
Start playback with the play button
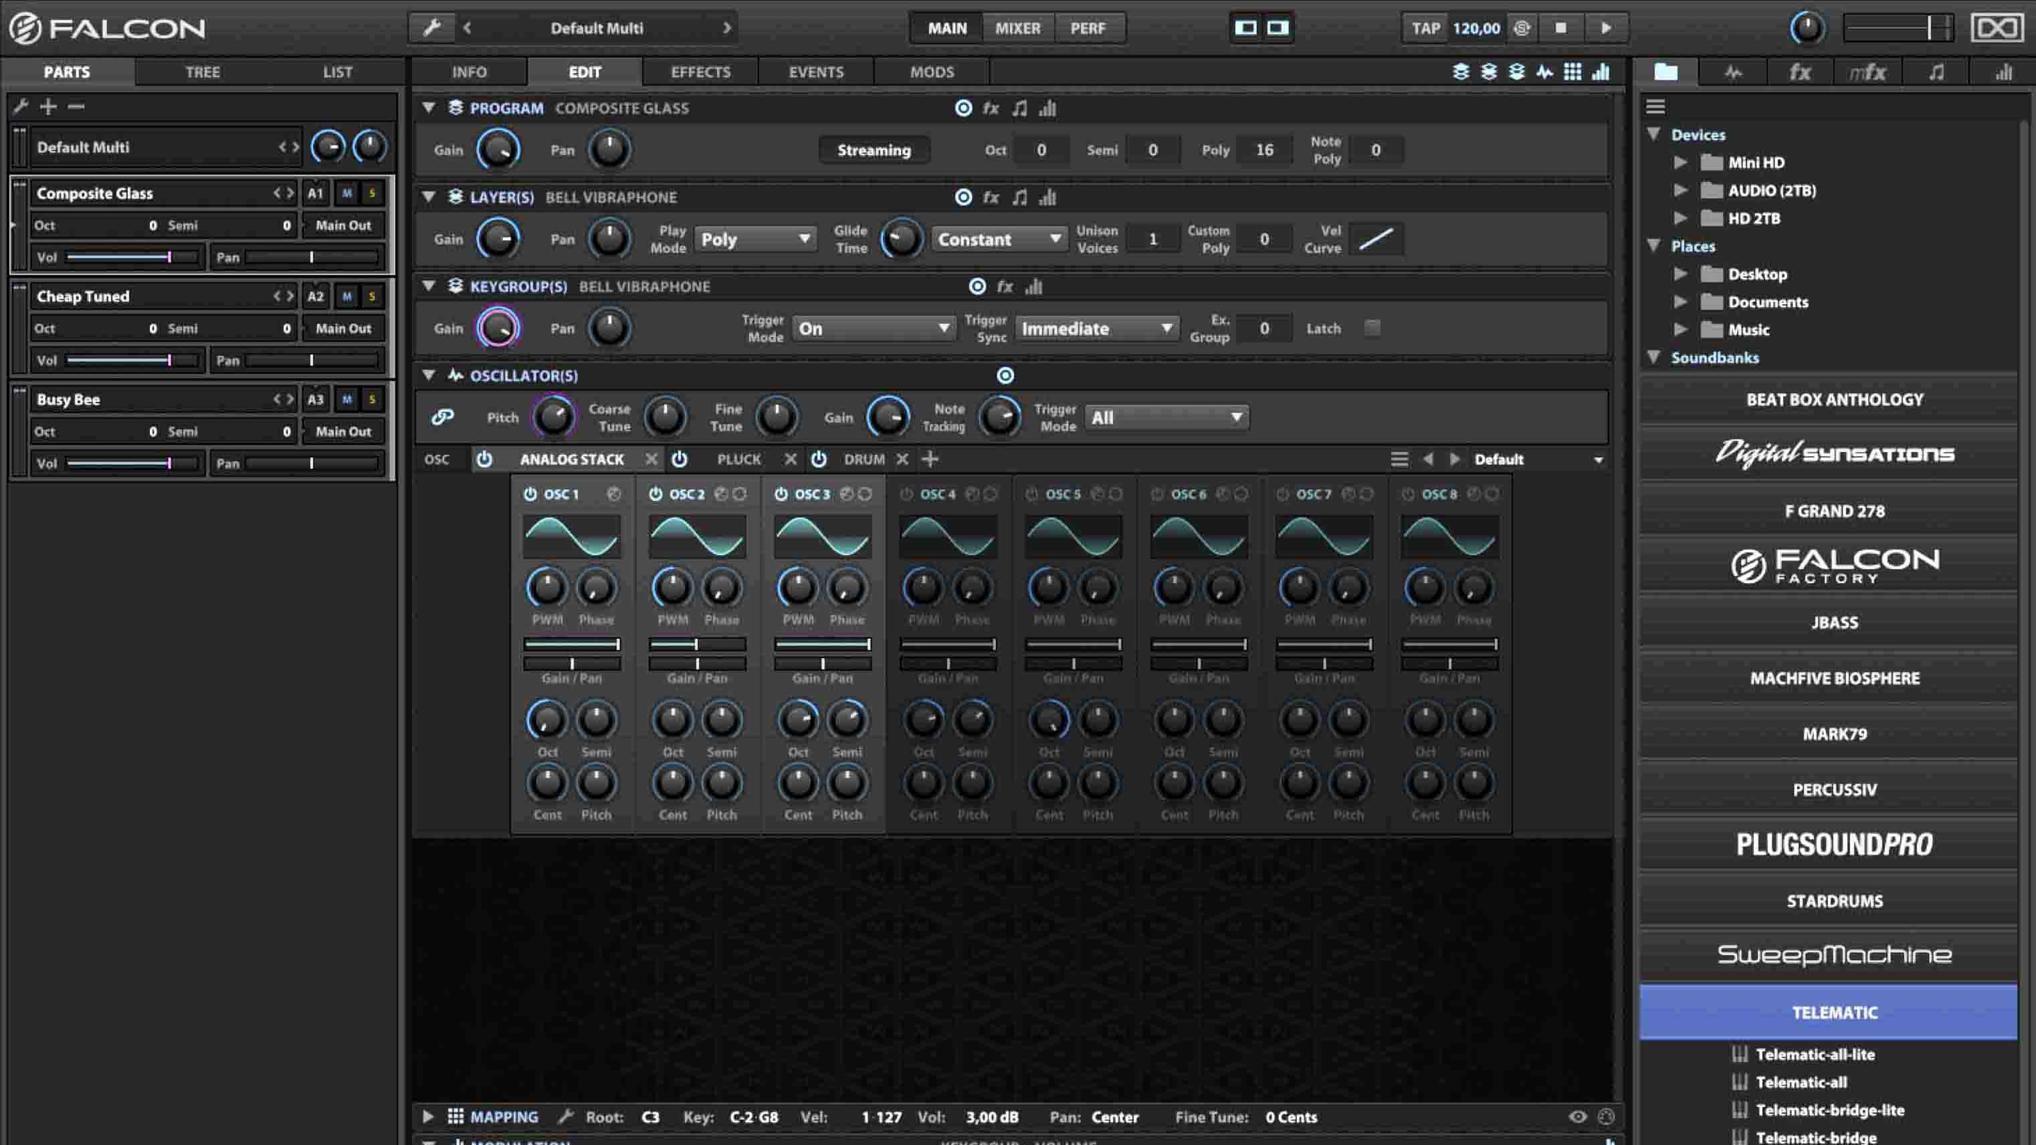click(x=1605, y=27)
